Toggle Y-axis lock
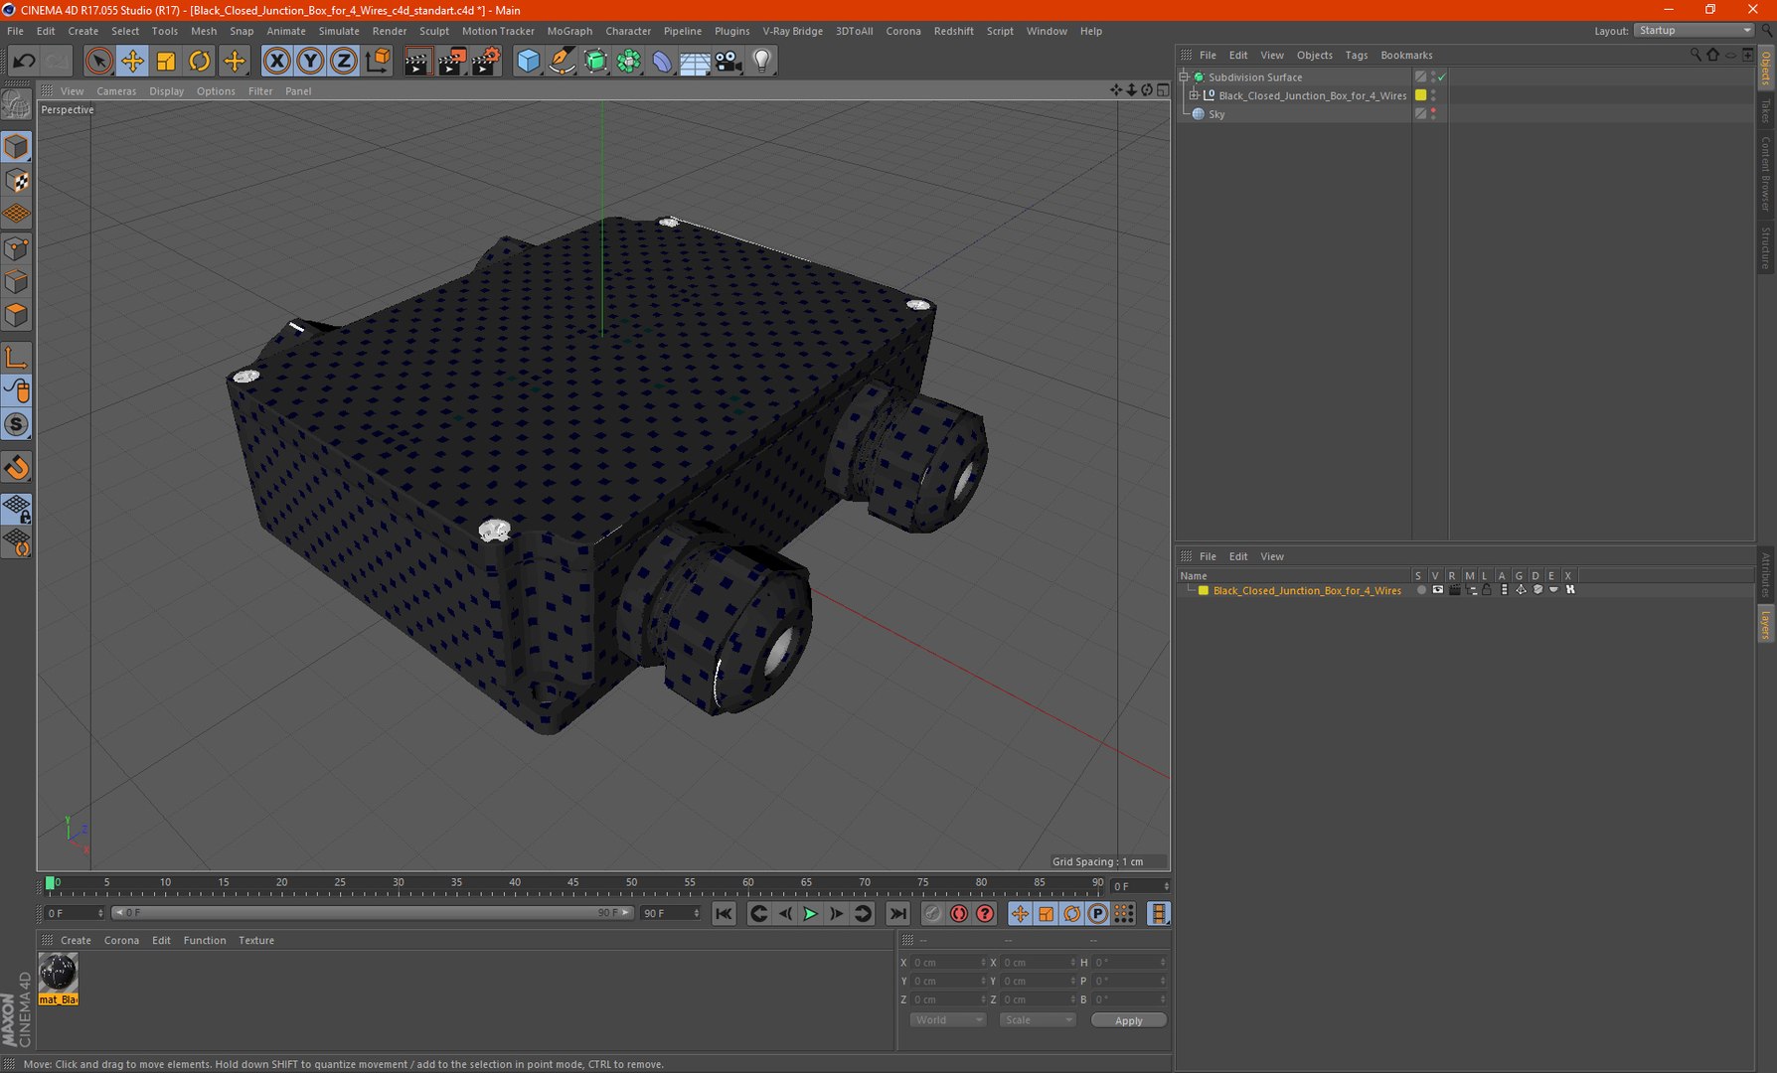This screenshot has width=1777, height=1073. point(310,62)
